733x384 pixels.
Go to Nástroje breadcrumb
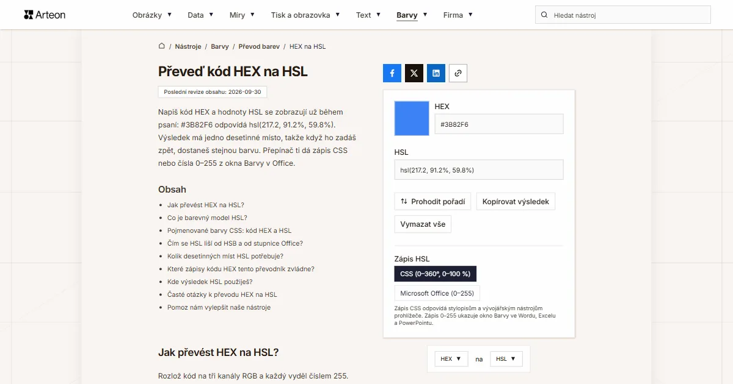click(x=188, y=46)
